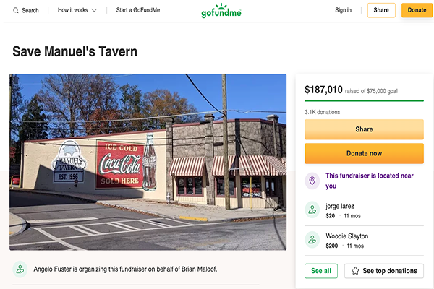Click Woodie Slayton donor avatar icon

coord(312,241)
